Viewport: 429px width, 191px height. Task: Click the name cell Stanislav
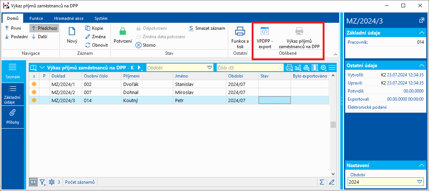pyautogui.click(x=199, y=84)
